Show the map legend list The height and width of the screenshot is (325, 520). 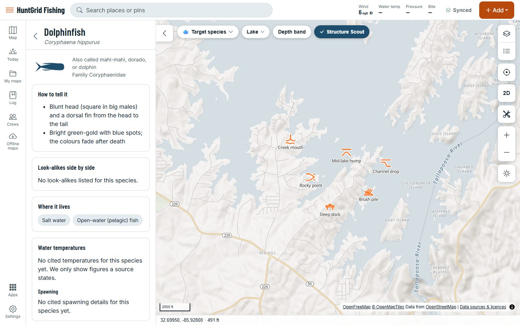tap(507, 51)
